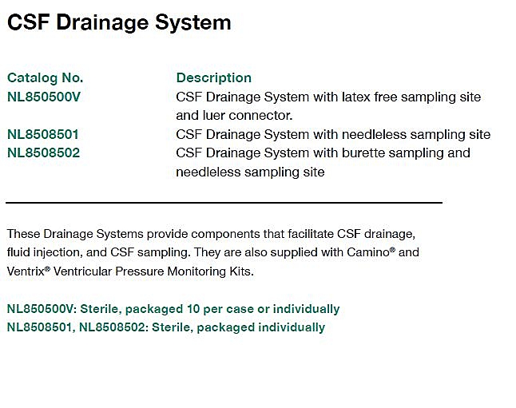Click the "CSF Drainage System" page title
Viewport: 516px width, 408px height.
[x=119, y=22]
